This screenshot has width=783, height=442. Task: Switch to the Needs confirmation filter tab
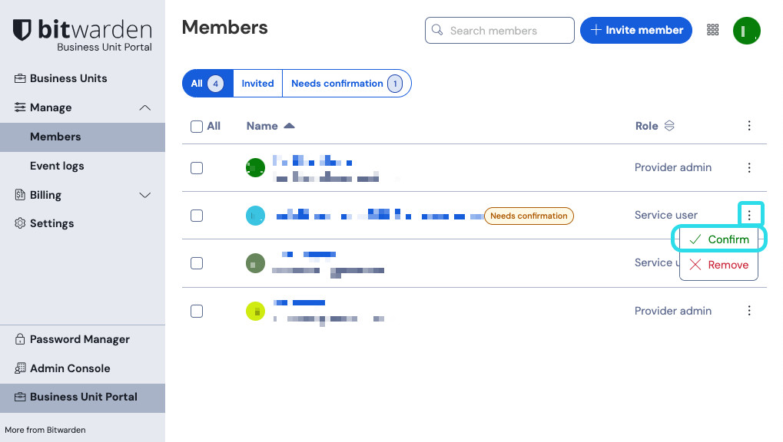point(346,84)
